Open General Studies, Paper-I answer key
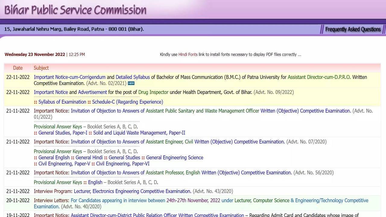The image size is (386, 217). coord(63,133)
